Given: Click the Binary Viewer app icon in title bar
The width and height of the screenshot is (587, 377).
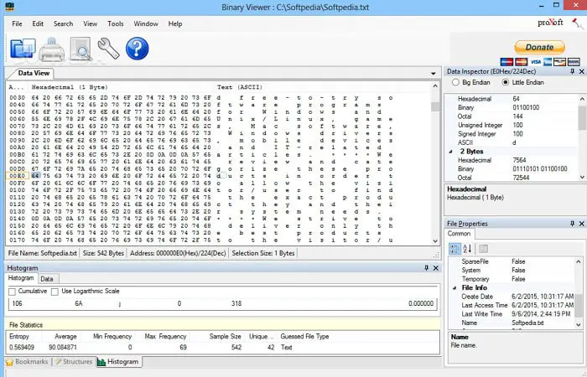Looking at the screenshot, I should point(10,7).
